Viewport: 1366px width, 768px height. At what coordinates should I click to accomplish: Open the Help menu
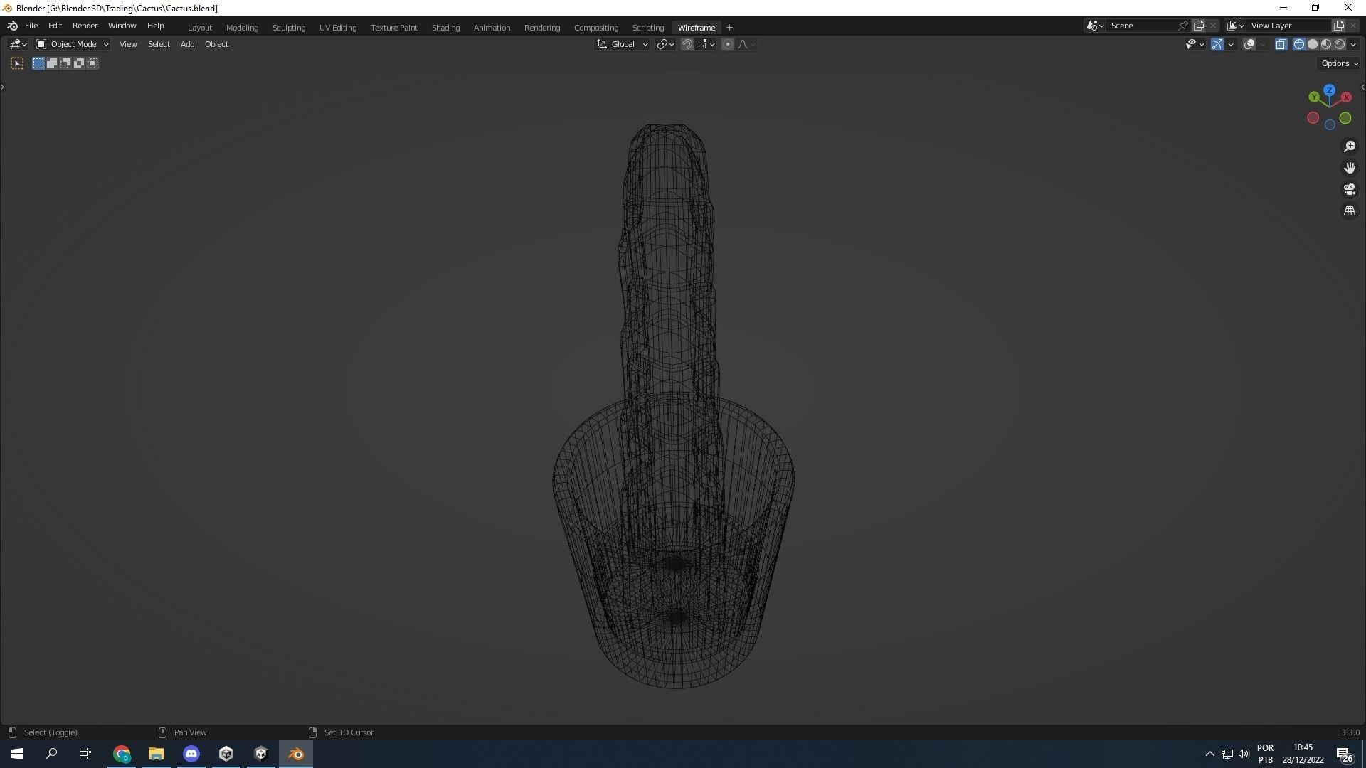tap(155, 26)
